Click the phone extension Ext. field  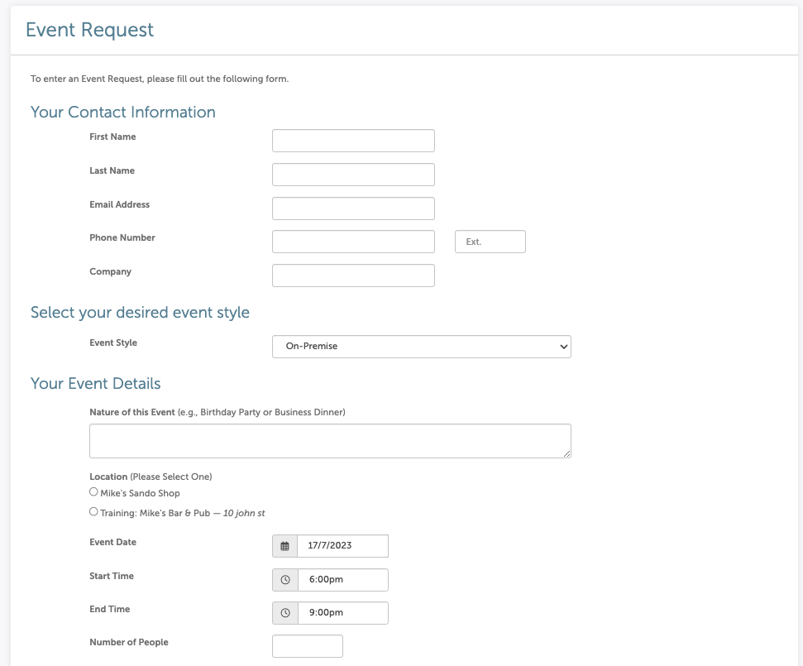click(x=490, y=241)
